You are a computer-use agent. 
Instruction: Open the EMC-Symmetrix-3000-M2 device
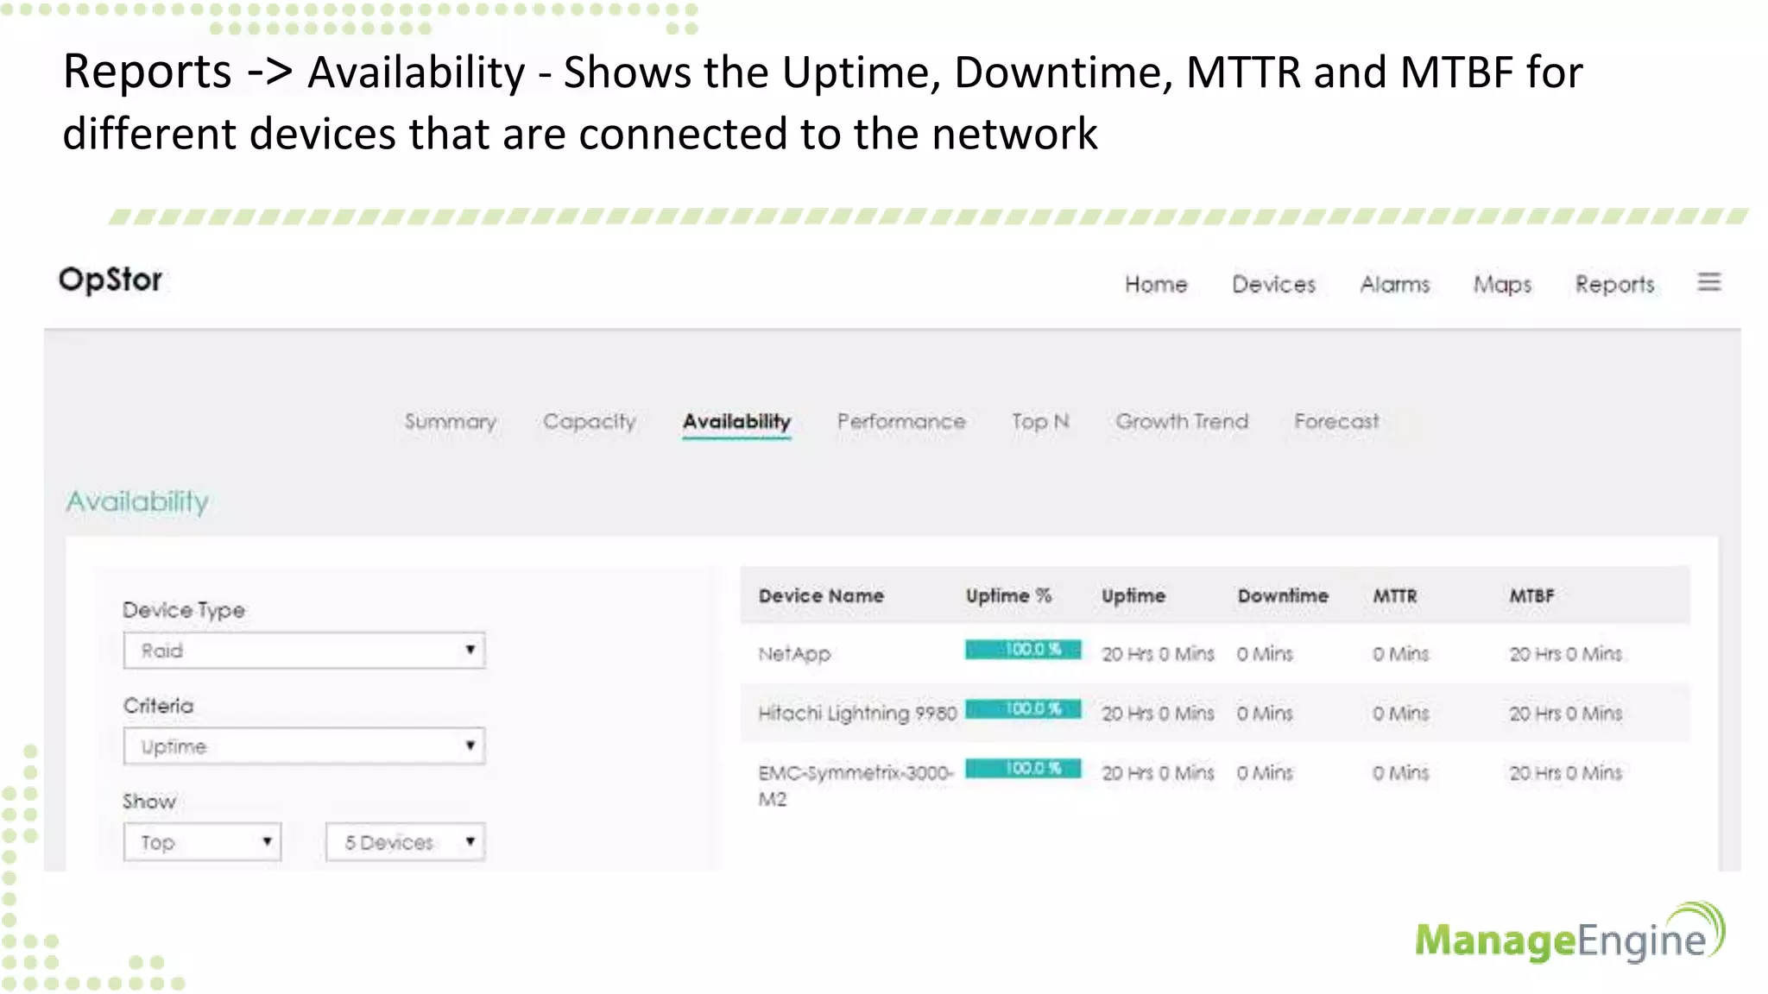pyautogui.click(x=856, y=785)
